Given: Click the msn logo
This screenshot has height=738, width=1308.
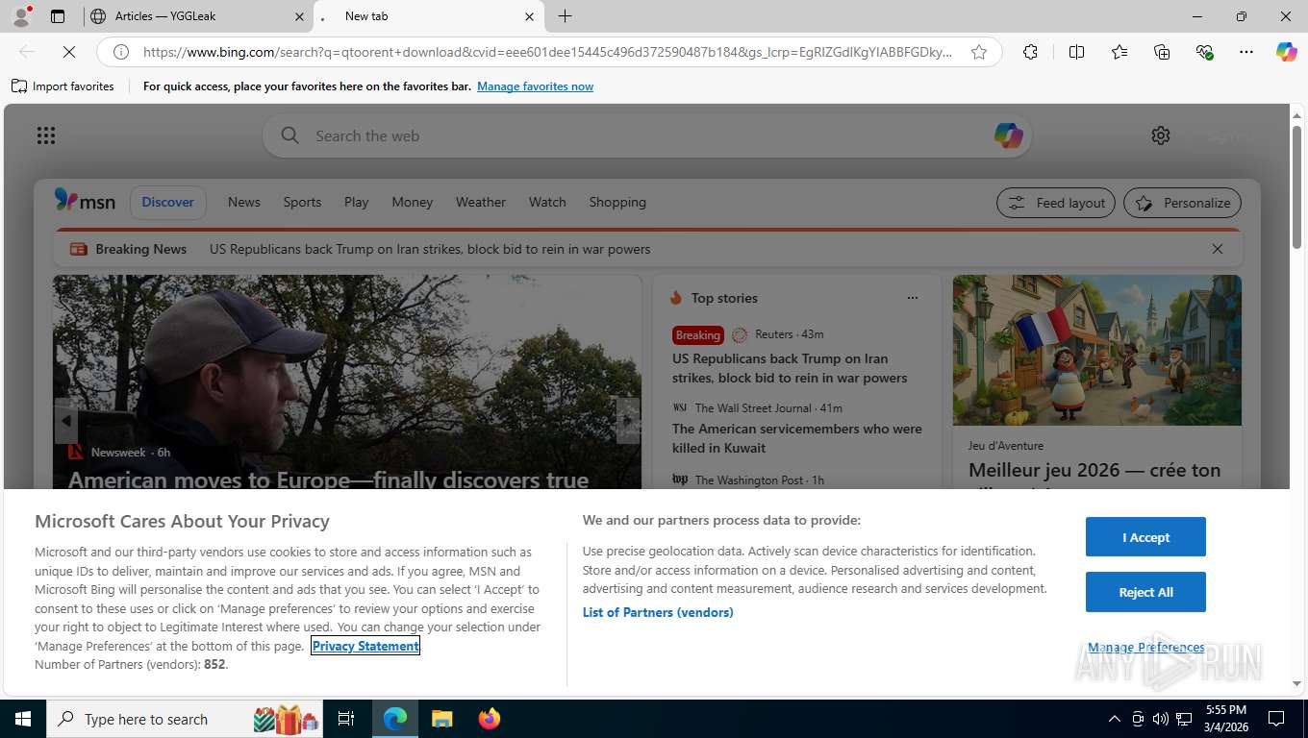Looking at the screenshot, I should (85, 201).
